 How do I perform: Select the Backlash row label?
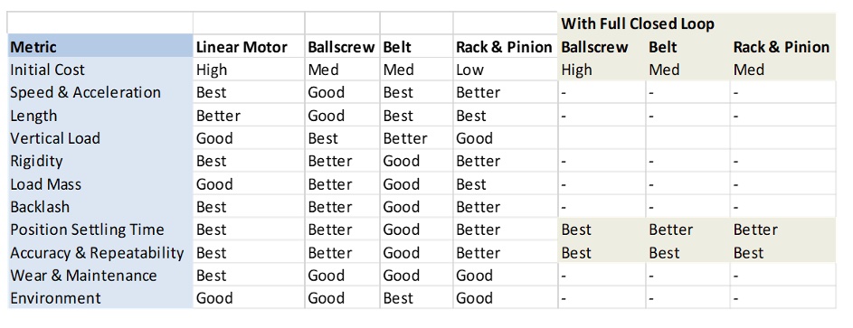[x=41, y=207]
